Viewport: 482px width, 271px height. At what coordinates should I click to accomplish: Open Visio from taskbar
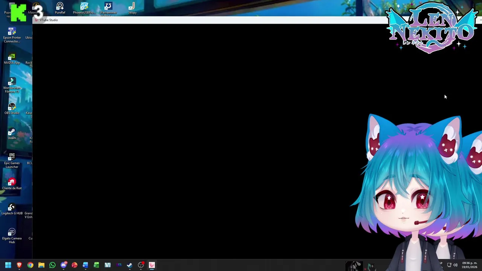coord(108,265)
